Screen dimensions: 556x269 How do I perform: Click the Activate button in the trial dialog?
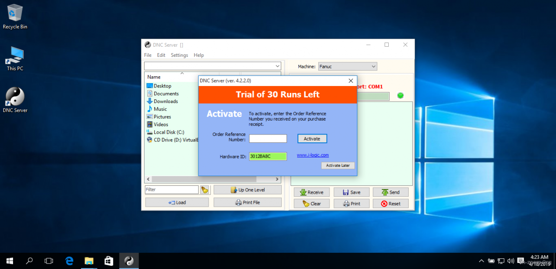coord(312,139)
